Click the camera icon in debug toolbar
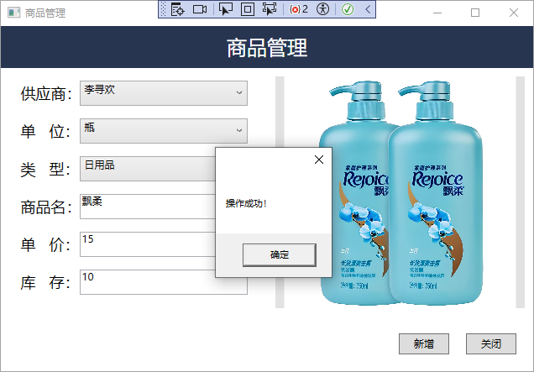 (x=200, y=9)
